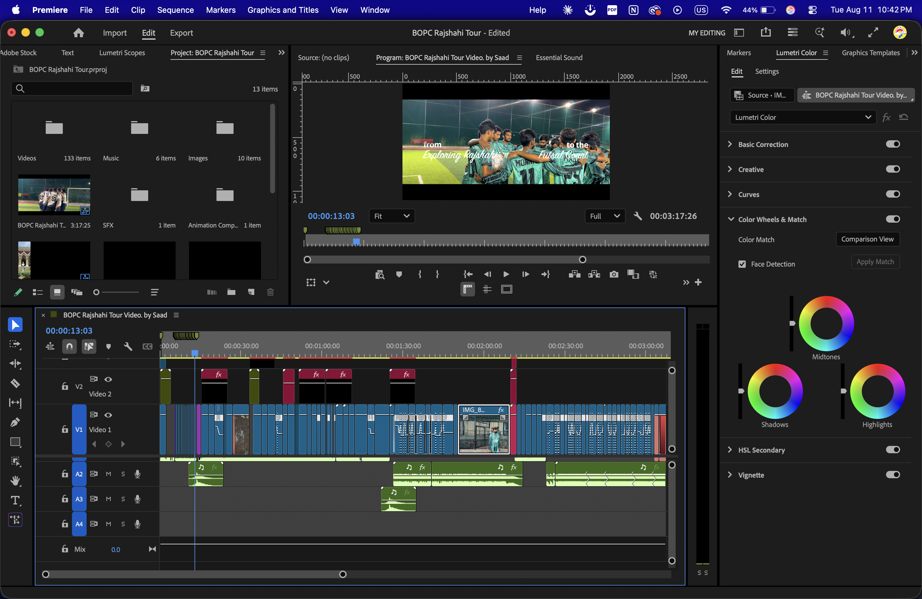Click the Apply Match button
The image size is (922, 599).
tap(875, 262)
